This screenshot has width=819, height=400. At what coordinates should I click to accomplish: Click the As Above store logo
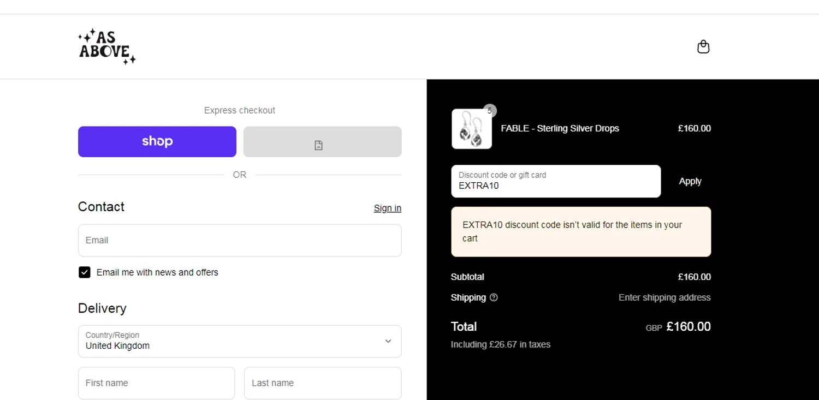[107, 47]
